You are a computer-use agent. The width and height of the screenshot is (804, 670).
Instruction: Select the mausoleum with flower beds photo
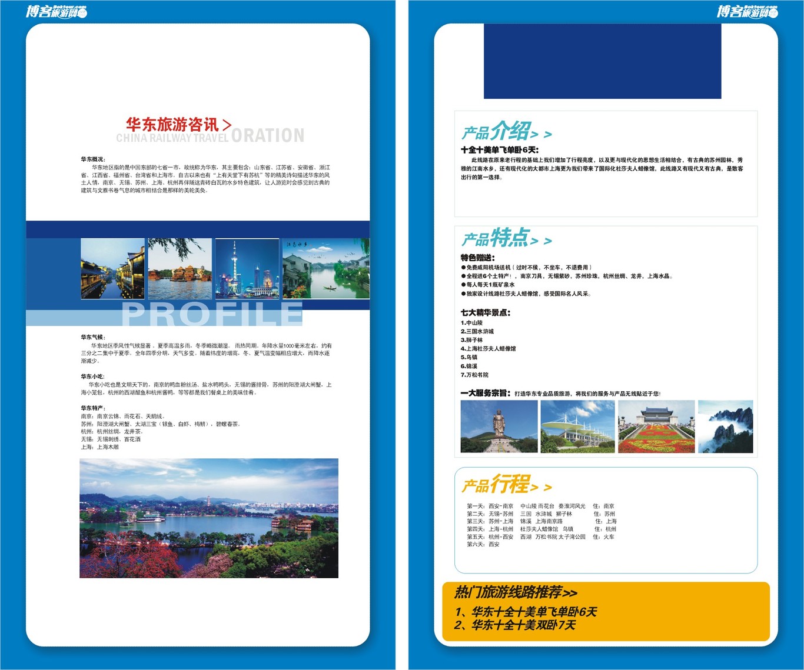point(656,426)
